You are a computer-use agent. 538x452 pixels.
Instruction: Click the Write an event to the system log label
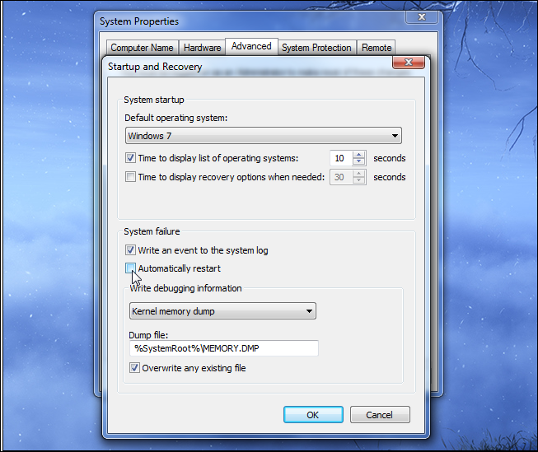[x=203, y=250]
